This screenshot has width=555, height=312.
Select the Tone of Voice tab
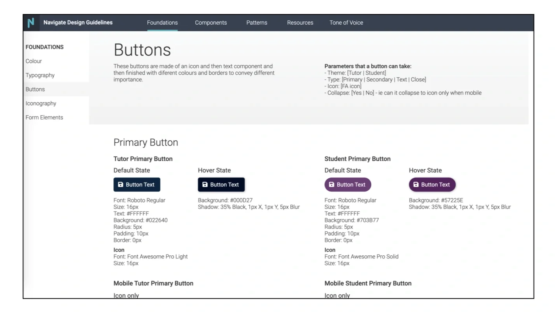tap(346, 23)
